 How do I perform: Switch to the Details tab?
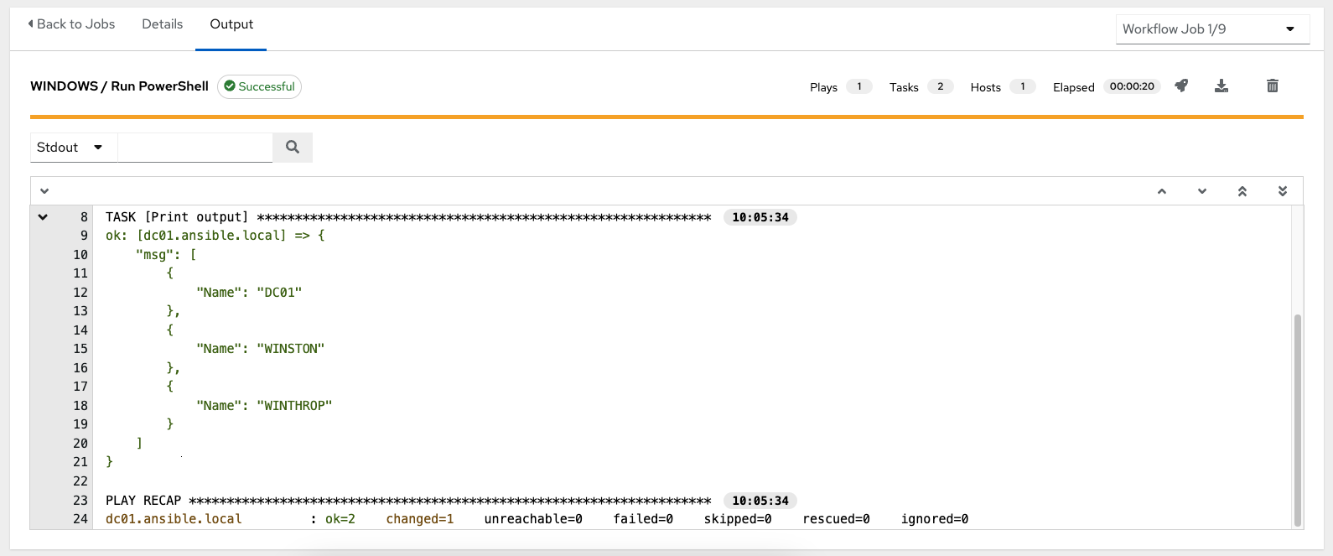click(x=162, y=24)
